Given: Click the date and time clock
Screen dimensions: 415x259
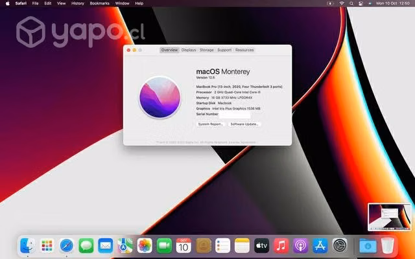Looking at the screenshot, I should pyautogui.click(x=393, y=3).
